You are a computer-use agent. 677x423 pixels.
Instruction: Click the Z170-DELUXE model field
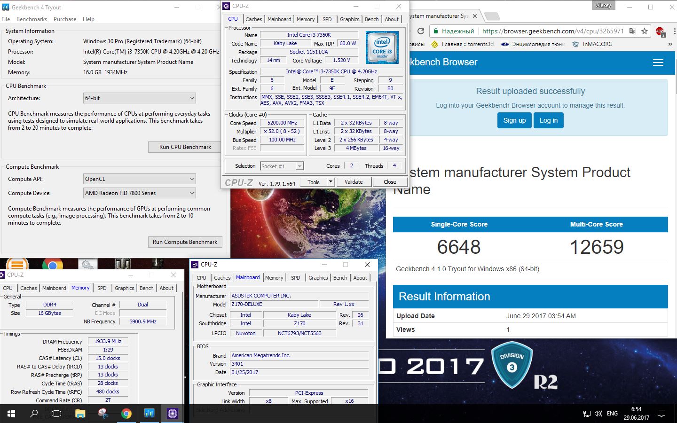[x=274, y=304]
